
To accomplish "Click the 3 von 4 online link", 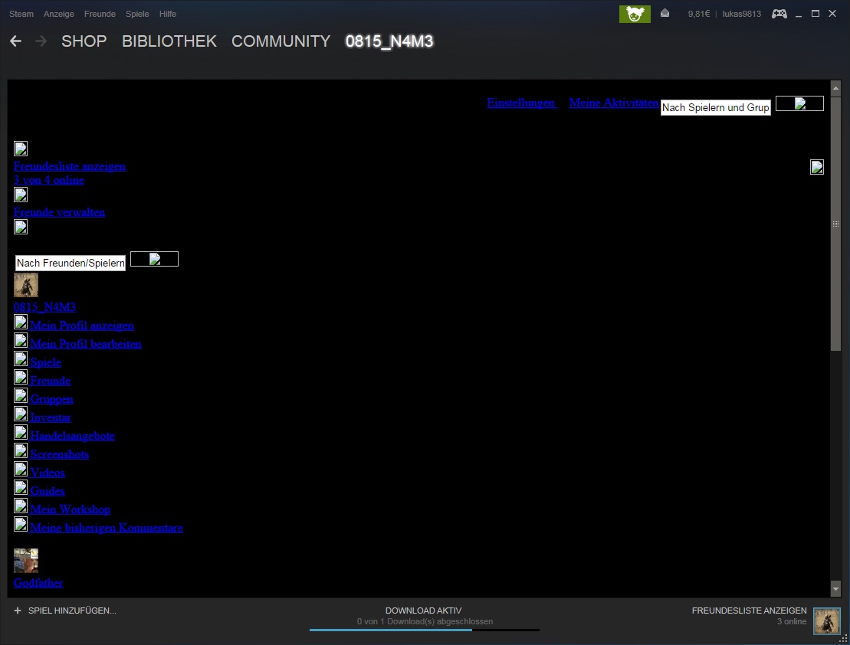I will click(x=49, y=180).
